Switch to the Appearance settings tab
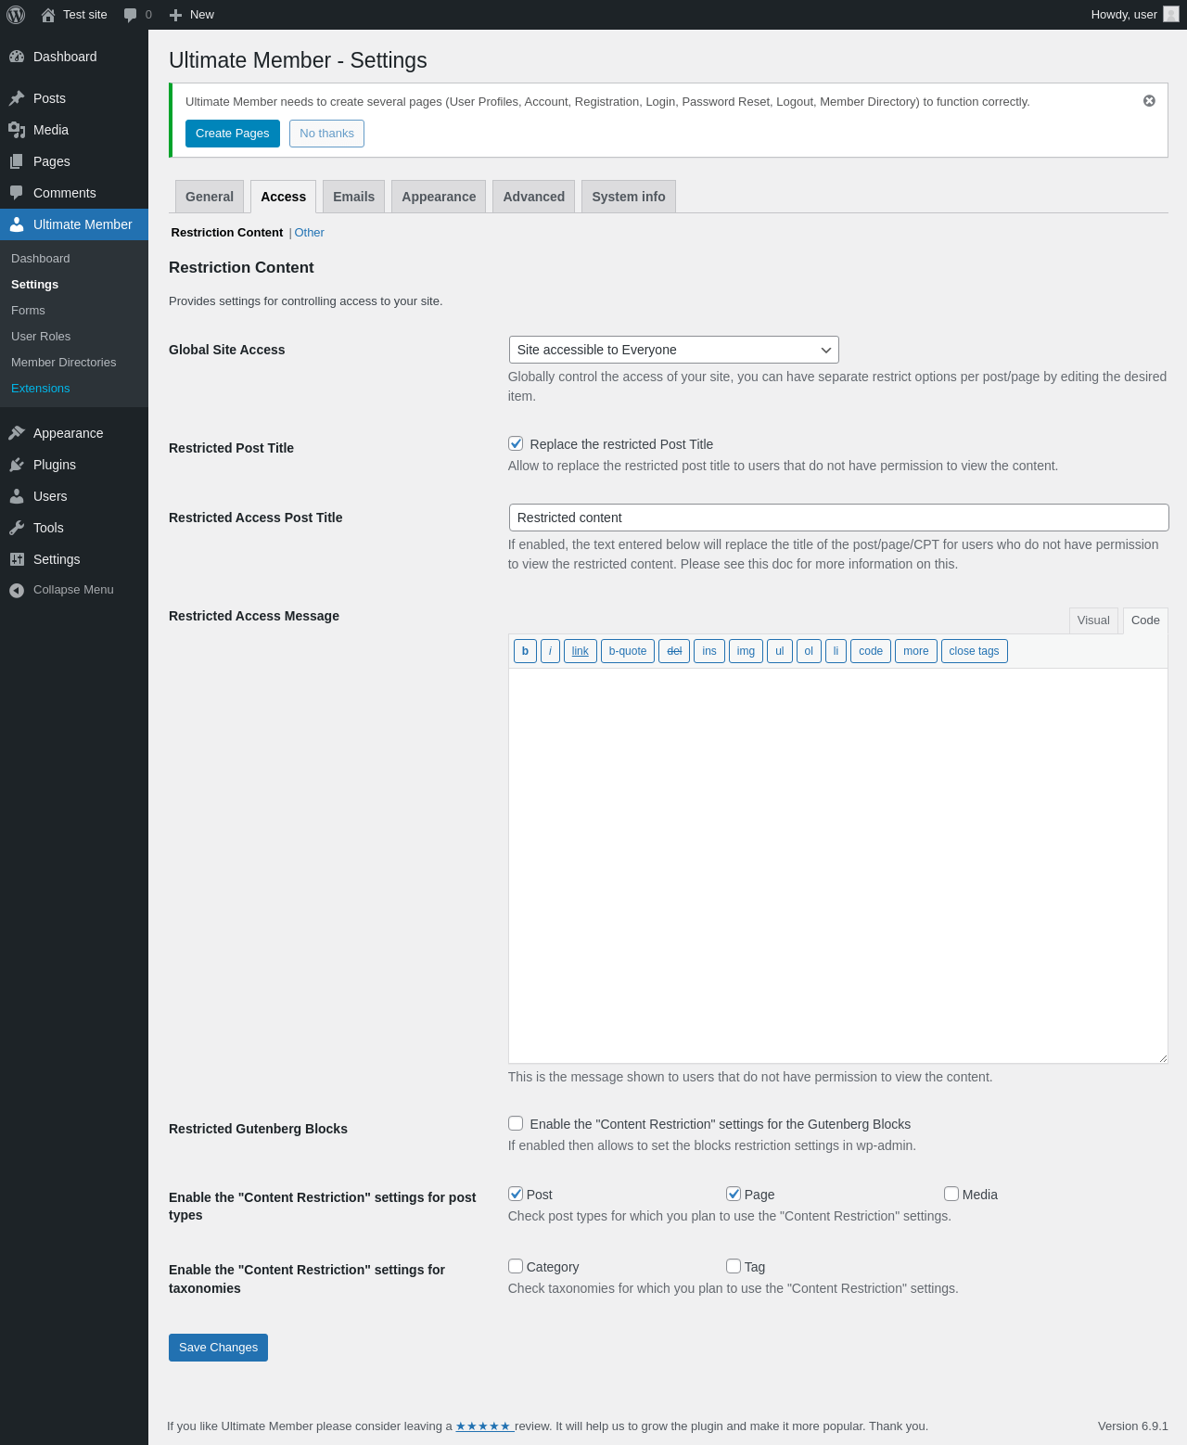 tap(439, 197)
